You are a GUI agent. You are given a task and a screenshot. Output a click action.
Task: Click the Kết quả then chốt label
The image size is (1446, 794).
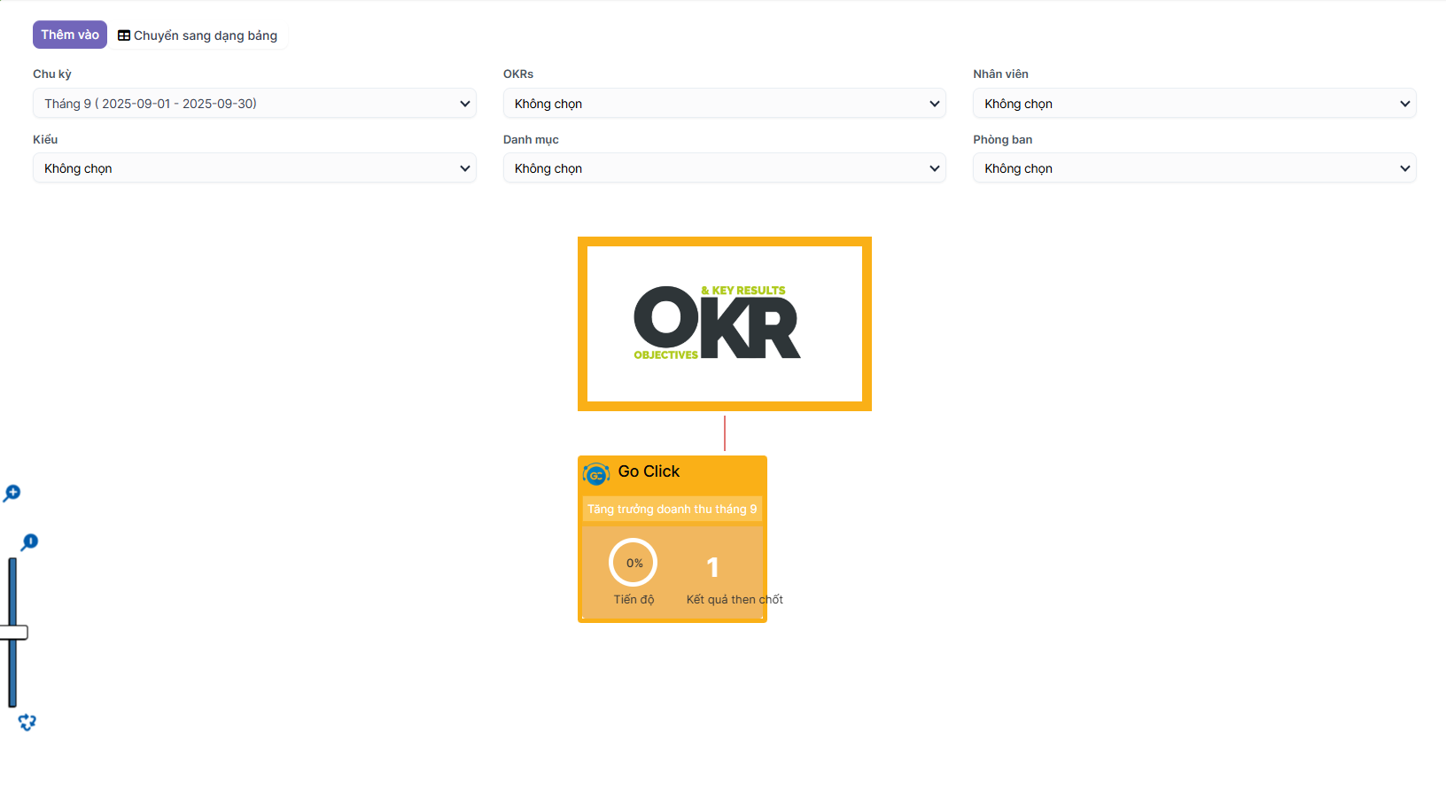pyautogui.click(x=734, y=600)
